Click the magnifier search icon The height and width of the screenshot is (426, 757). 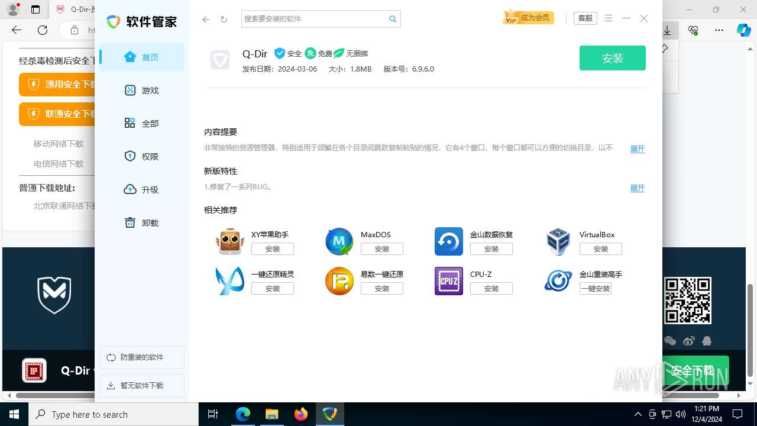pyautogui.click(x=393, y=19)
